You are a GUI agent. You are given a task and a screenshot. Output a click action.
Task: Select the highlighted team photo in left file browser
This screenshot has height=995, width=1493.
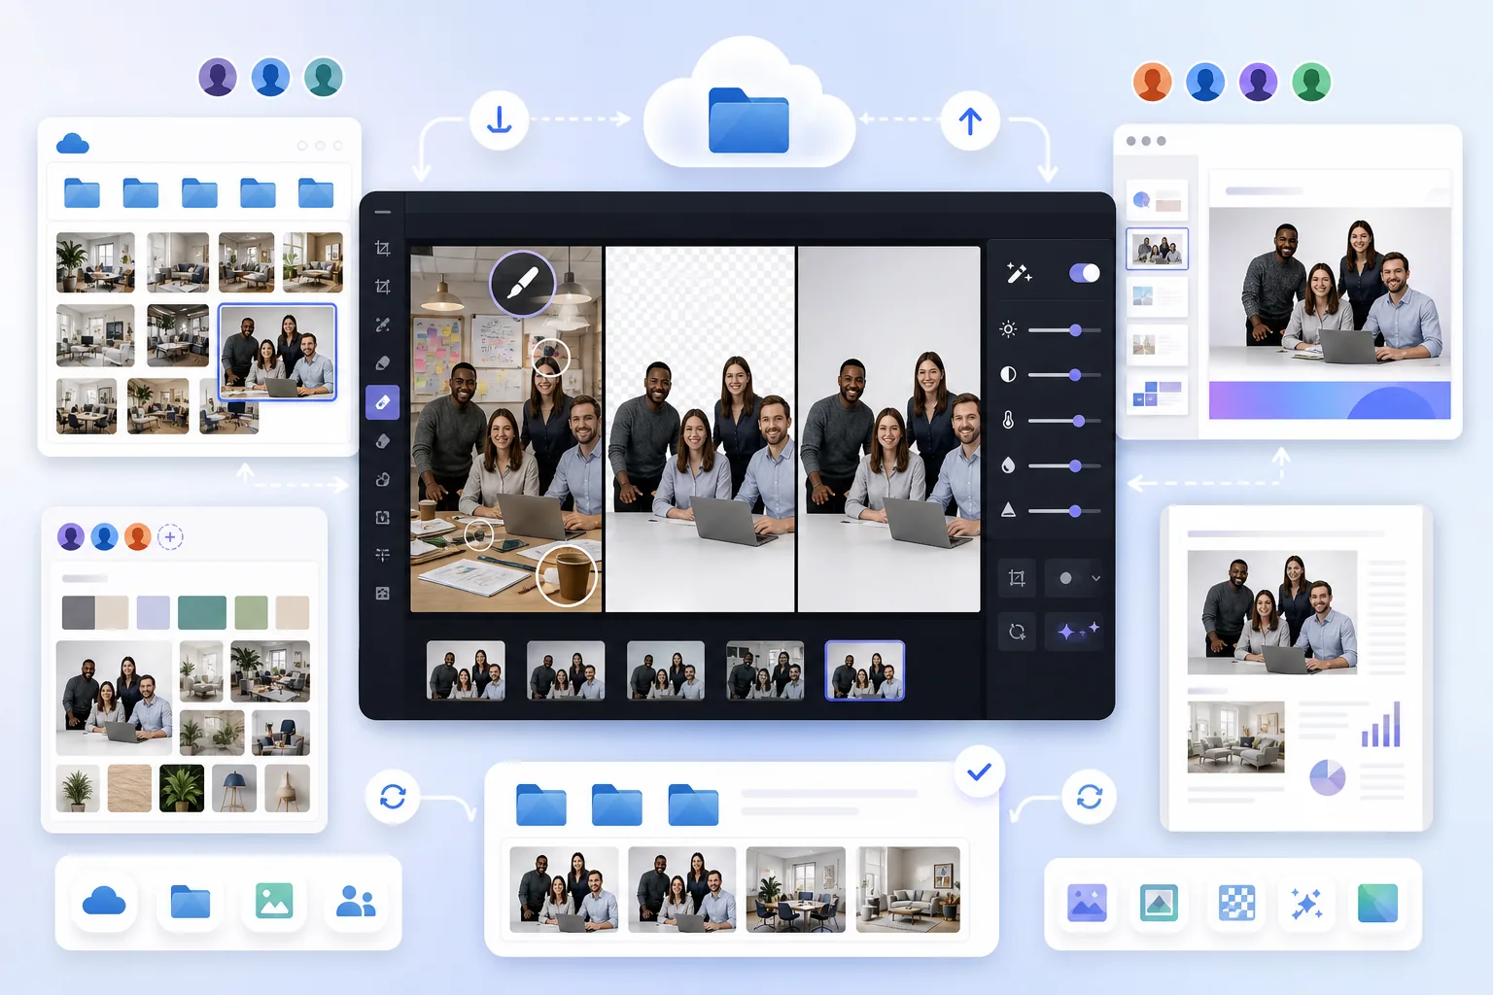click(x=278, y=352)
